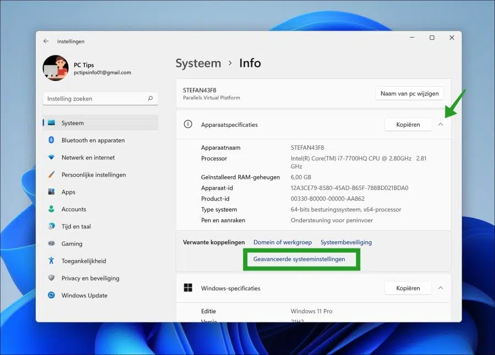Open Toegankelijkheid settings
Viewport: 495px width, 355px height.
[101, 261]
